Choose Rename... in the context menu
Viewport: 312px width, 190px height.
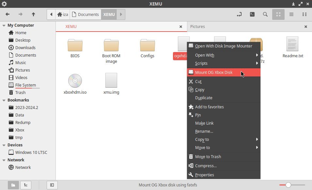[224, 131]
